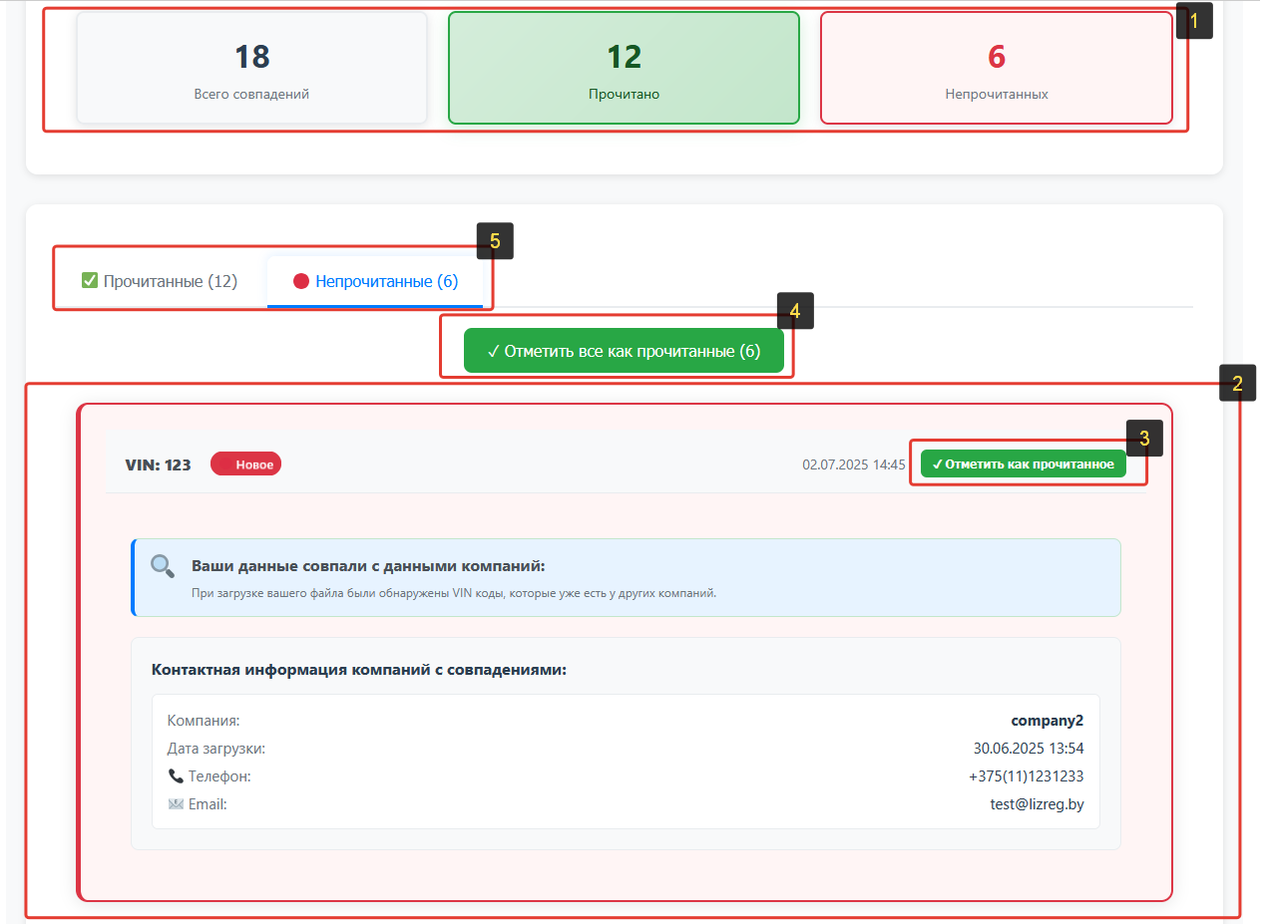Click the red Новое badge
This screenshot has width=1268, height=924.
(x=245, y=464)
